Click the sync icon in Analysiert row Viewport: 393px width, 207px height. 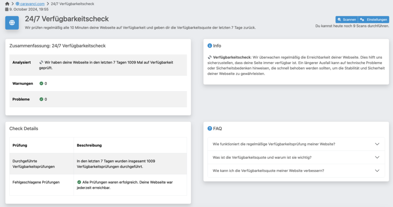[x=41, y=62]
